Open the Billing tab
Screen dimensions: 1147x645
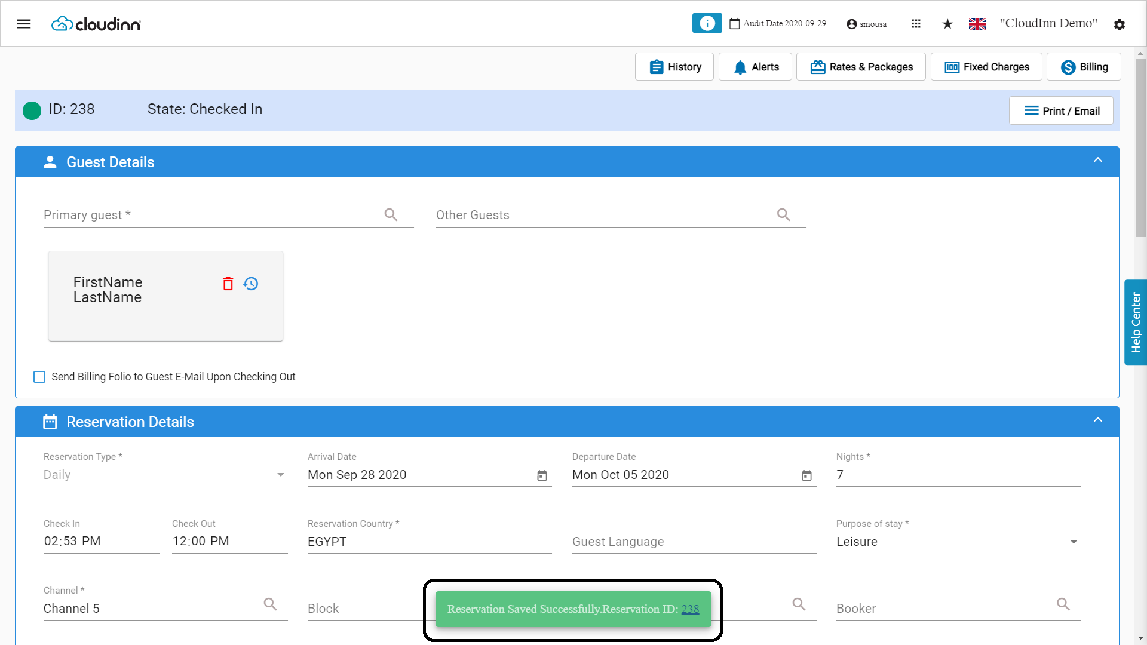click(x=1084, y=67)
